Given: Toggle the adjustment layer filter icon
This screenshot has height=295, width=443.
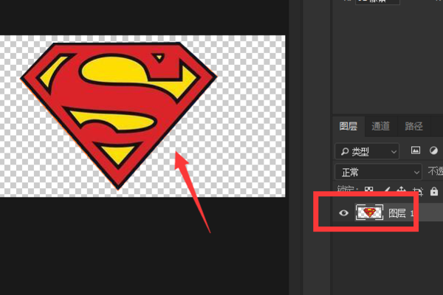Looking at the screenshot, I should [x=433, y=150].
